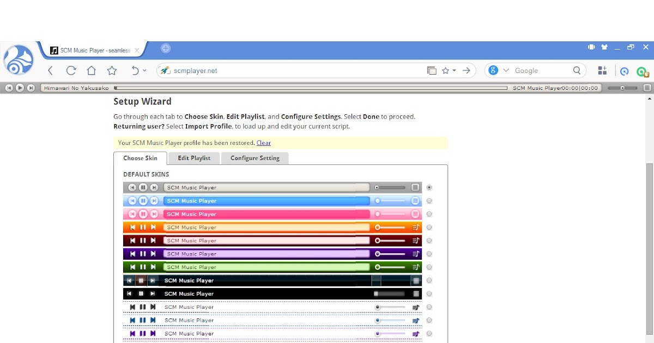Click playlist note icon on orange skin
Screen dimensions: 654x343
(x=416, y=227)
